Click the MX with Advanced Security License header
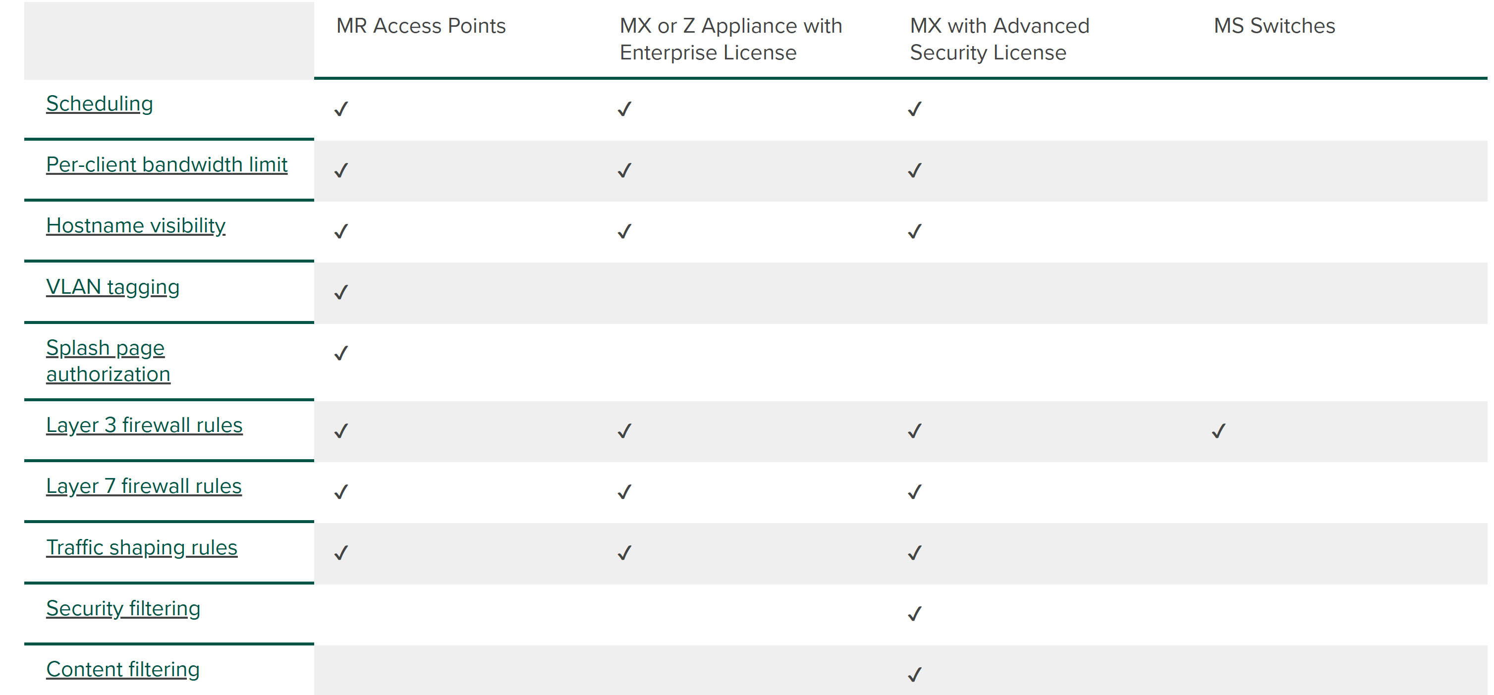The width and height of the screenshot is (1494, 695). [1000, 39]
